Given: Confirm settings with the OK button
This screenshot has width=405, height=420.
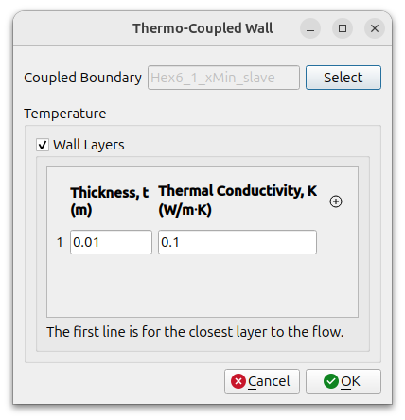Looking at the screenshot, I should click(343, 381).
